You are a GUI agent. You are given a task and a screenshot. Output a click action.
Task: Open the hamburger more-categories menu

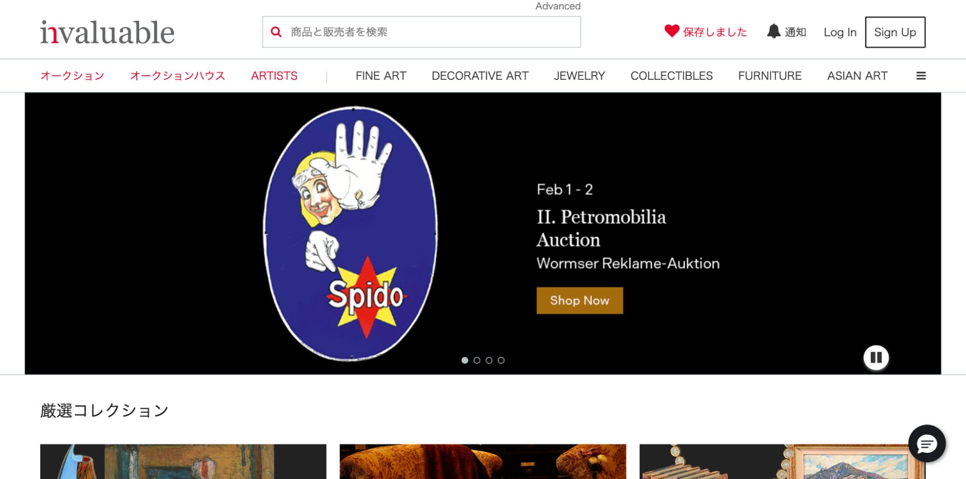[x=921, y=76]
